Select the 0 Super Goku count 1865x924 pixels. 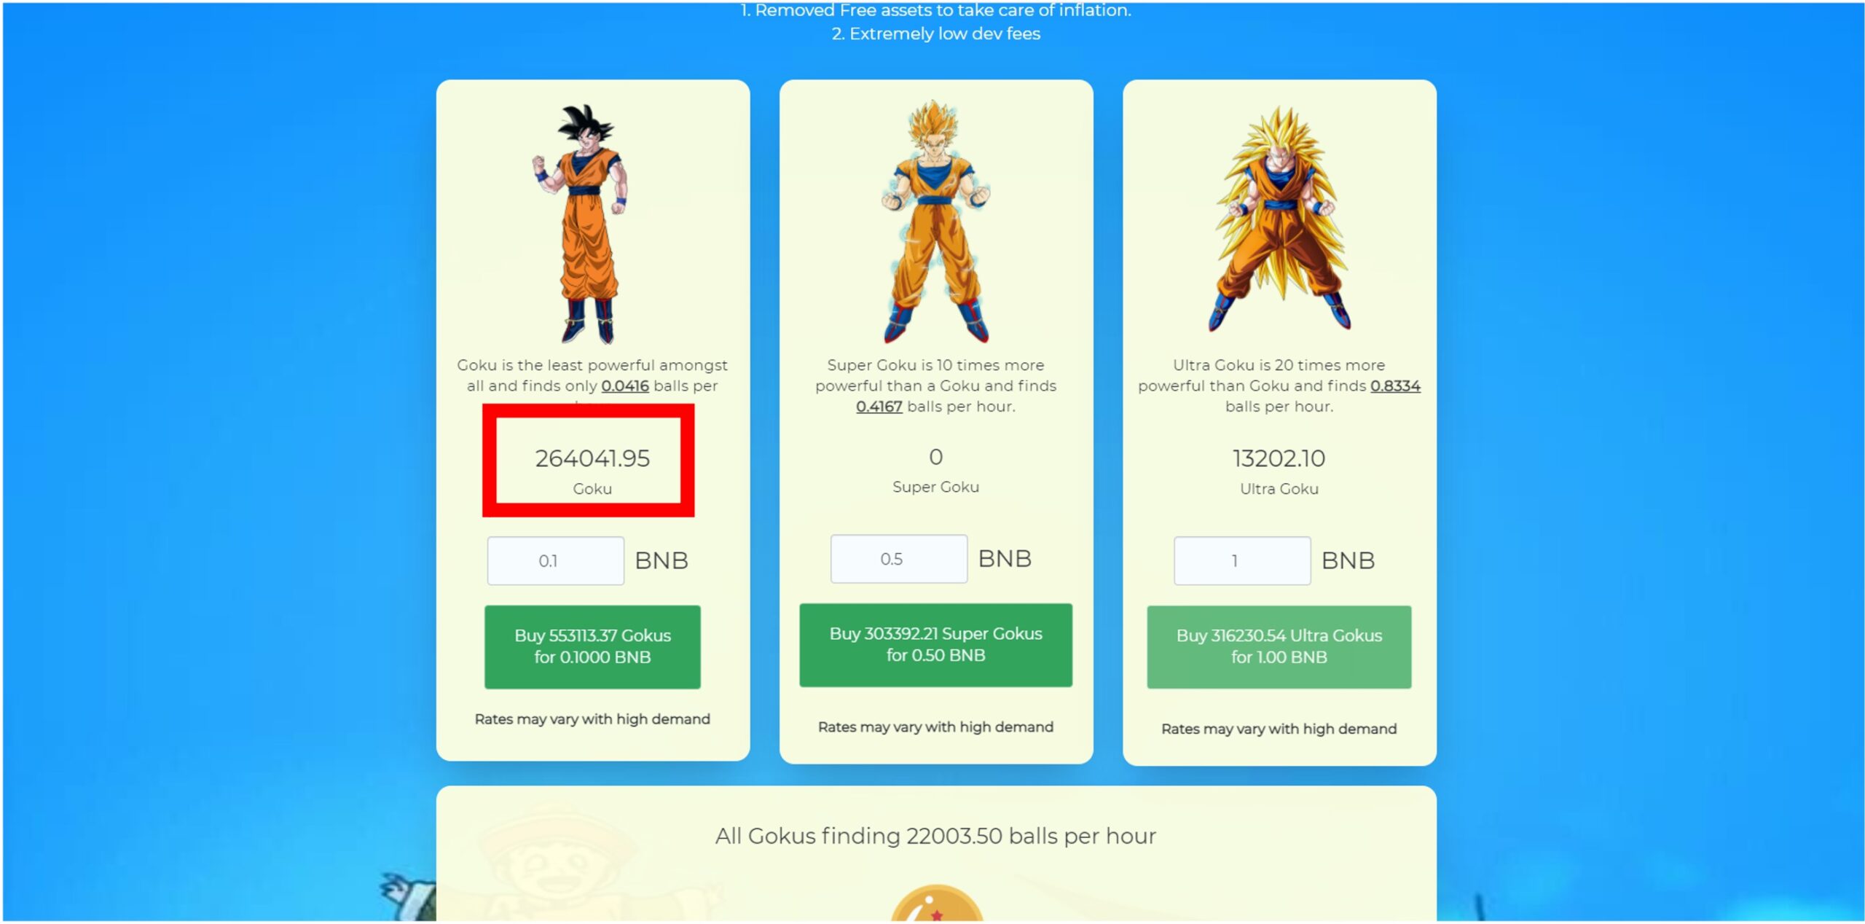pyautogui.click(x=935, y=457)
